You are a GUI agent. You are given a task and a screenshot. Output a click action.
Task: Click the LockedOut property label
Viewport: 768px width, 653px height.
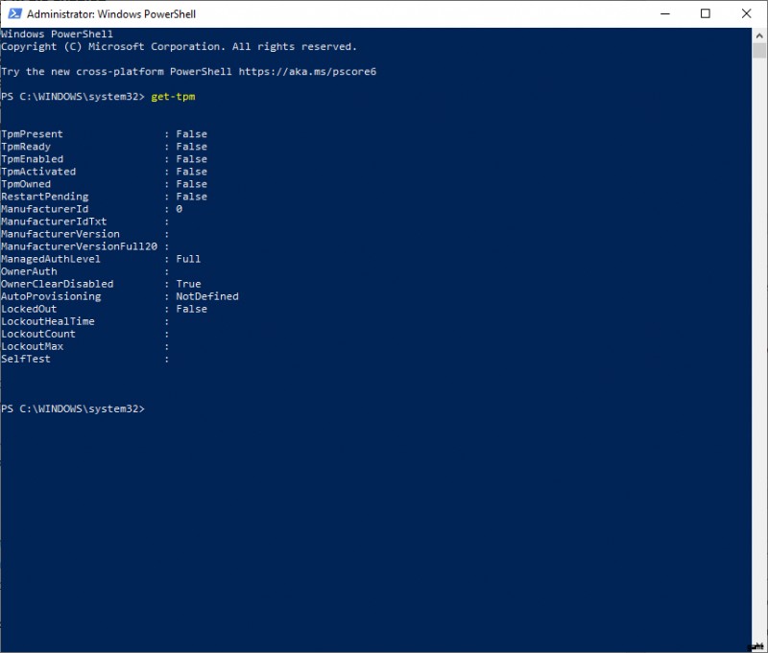(x=29, y=309)
